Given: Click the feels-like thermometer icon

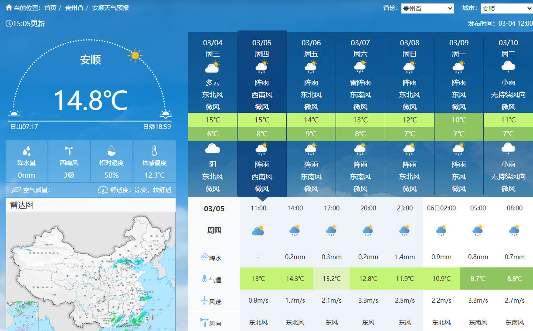Looking at the screenshot, I should pyautogui.click(x=154, y=151).
